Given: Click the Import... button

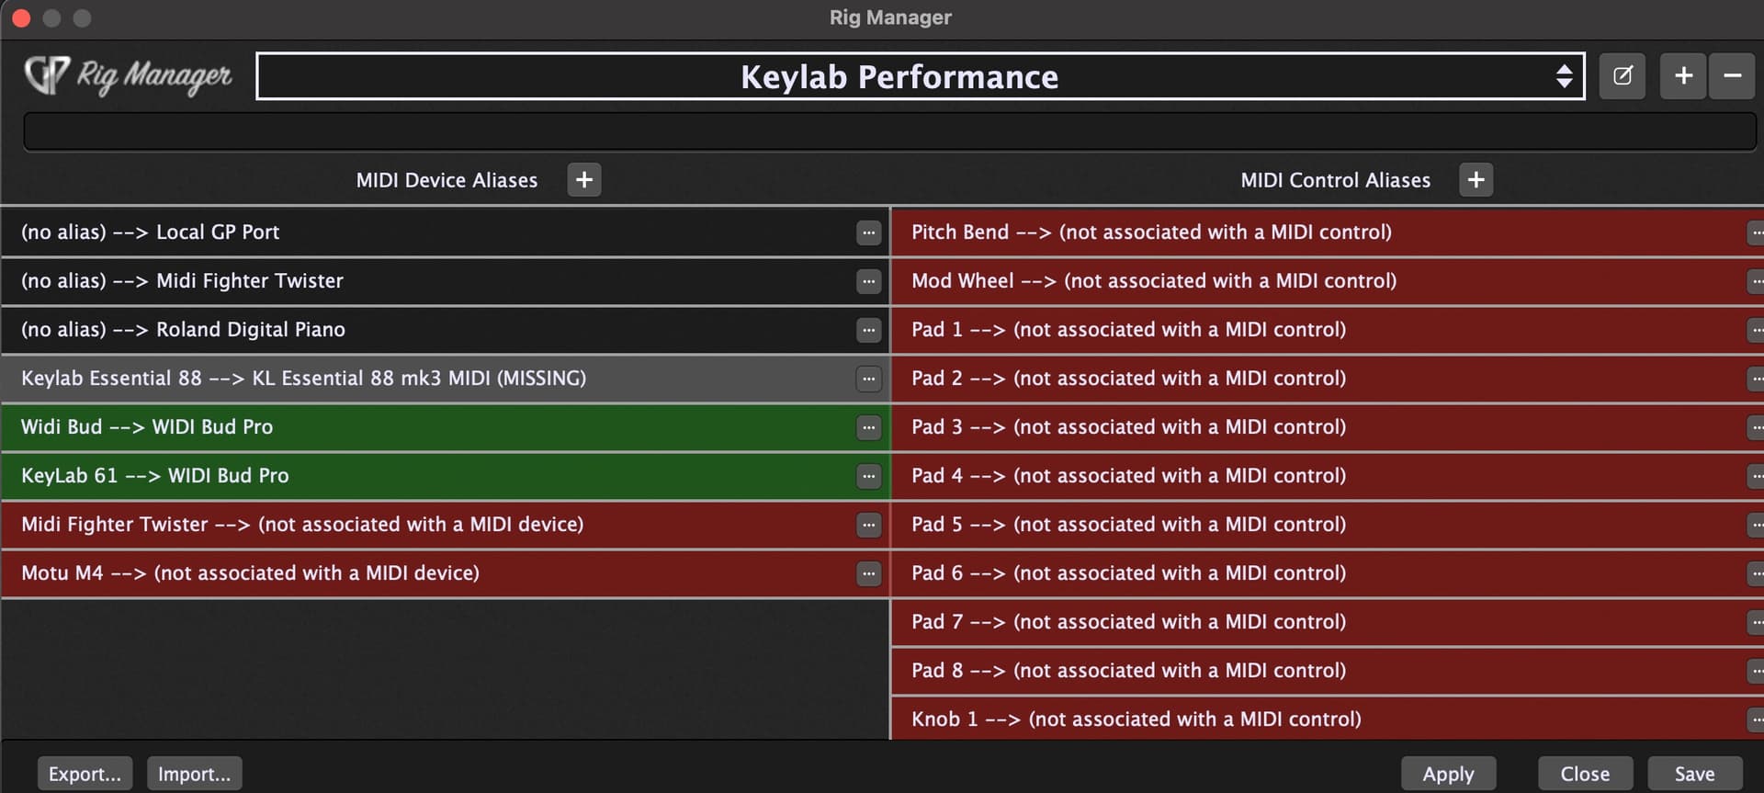Looking at the screenshot, I should 194,774.
